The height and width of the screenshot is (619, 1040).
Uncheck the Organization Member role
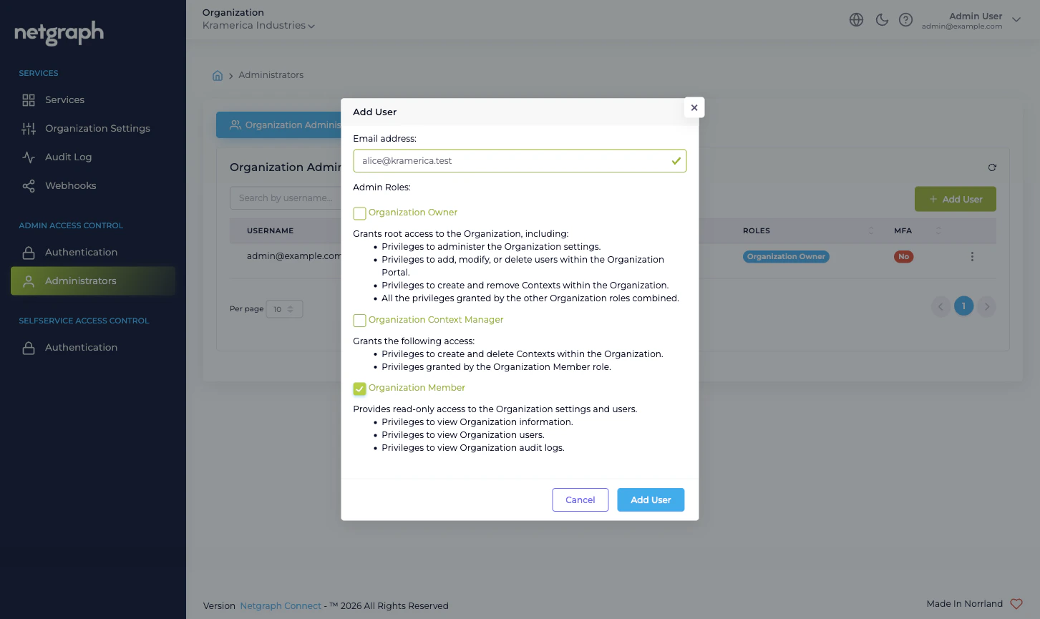pos(360,389)
